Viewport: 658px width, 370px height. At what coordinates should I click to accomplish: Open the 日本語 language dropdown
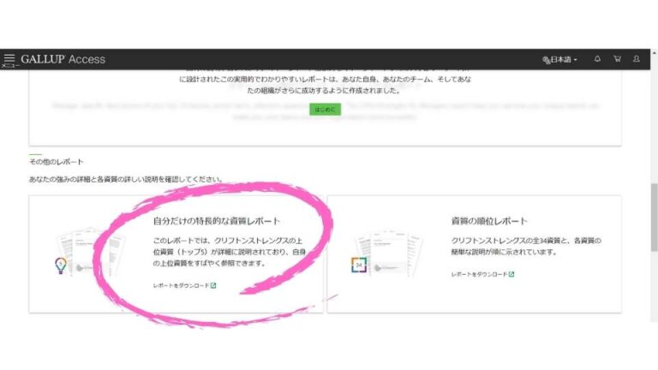pos(563,60)
